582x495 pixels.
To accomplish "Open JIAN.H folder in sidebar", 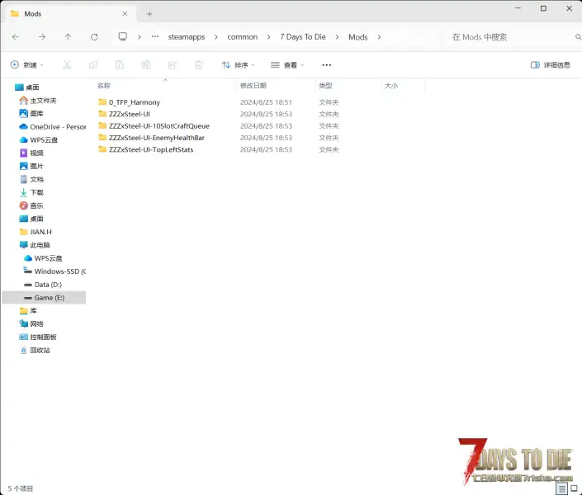I will click(35, 232).
